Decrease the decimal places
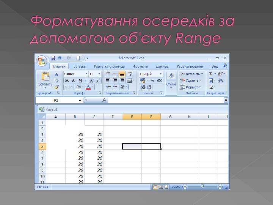 point(149,87)
